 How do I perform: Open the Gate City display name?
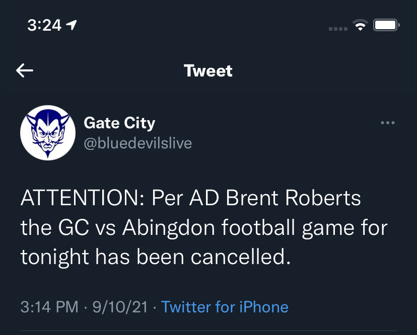pos(119,123)
